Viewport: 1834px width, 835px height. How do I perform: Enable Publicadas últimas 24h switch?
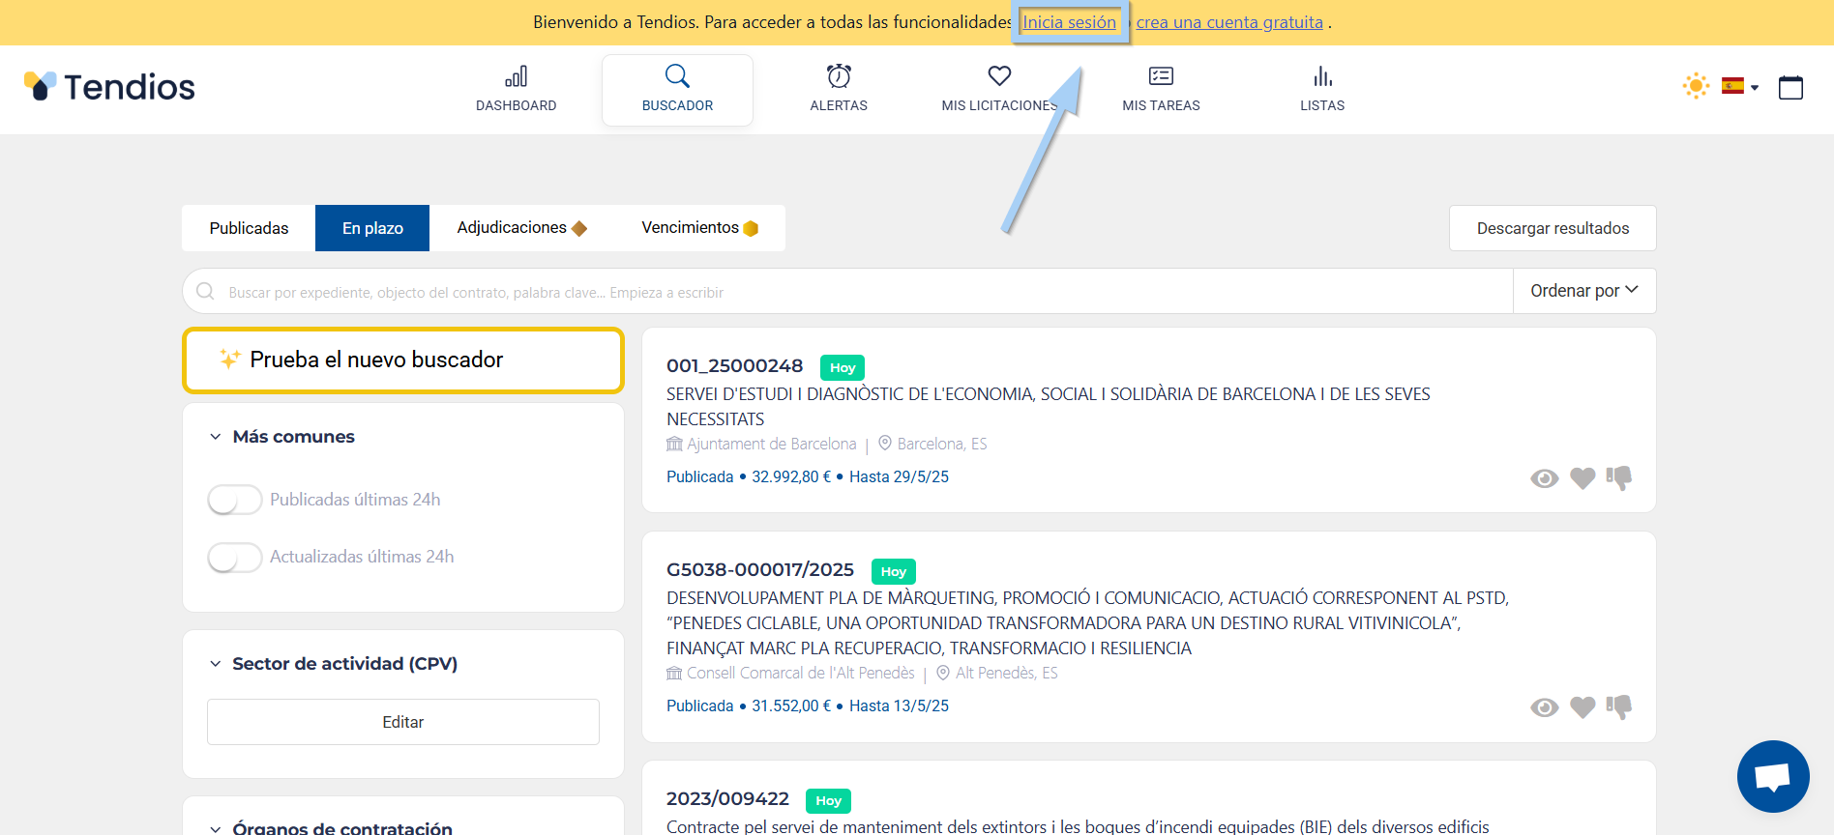click(x=235, y=500)
